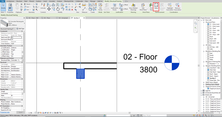The height and width of the screenshot is (117, 222).
Task: Open the Properties help link
Action: (5, 112)
